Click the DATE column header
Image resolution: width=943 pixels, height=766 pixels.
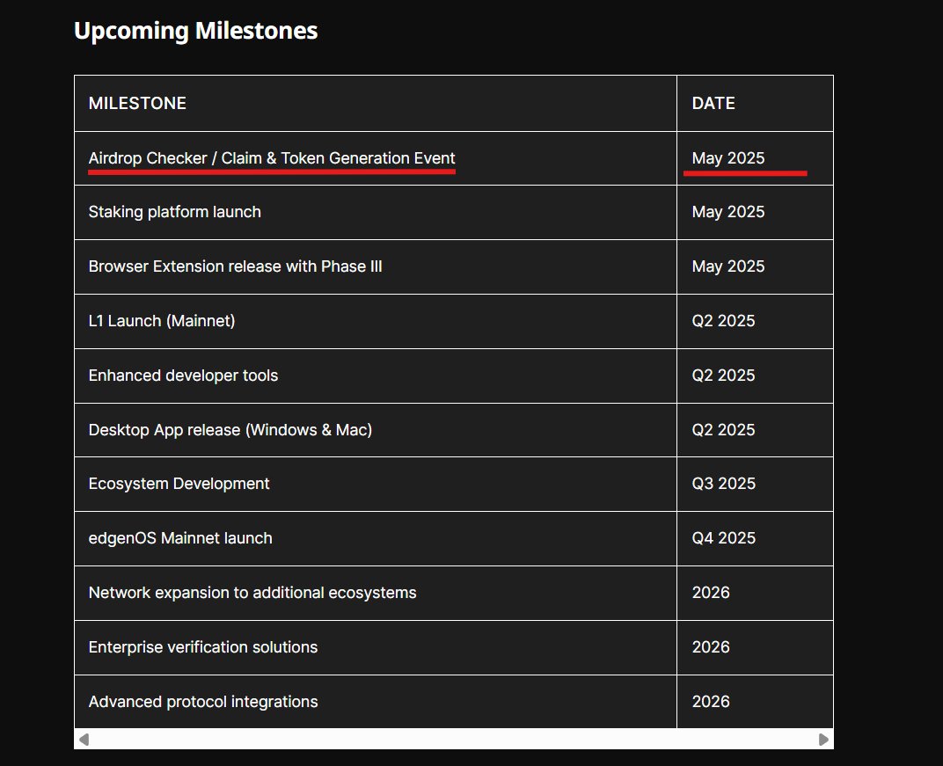[x=713, y=104]
